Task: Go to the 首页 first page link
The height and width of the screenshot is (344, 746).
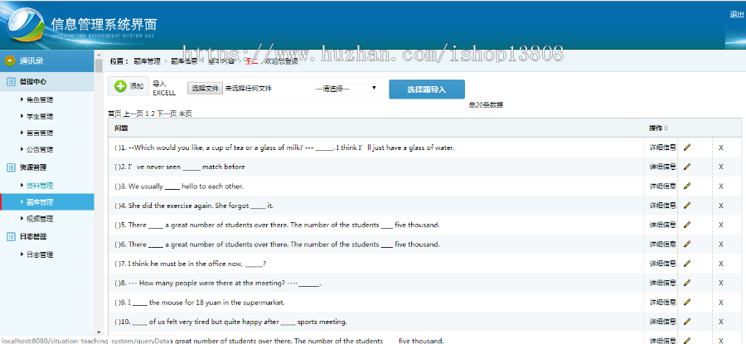Action: click(114, 114)
